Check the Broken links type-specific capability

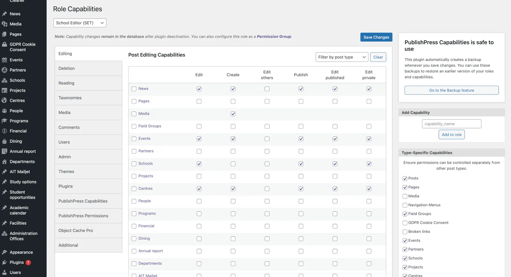(x=405, y=232)
